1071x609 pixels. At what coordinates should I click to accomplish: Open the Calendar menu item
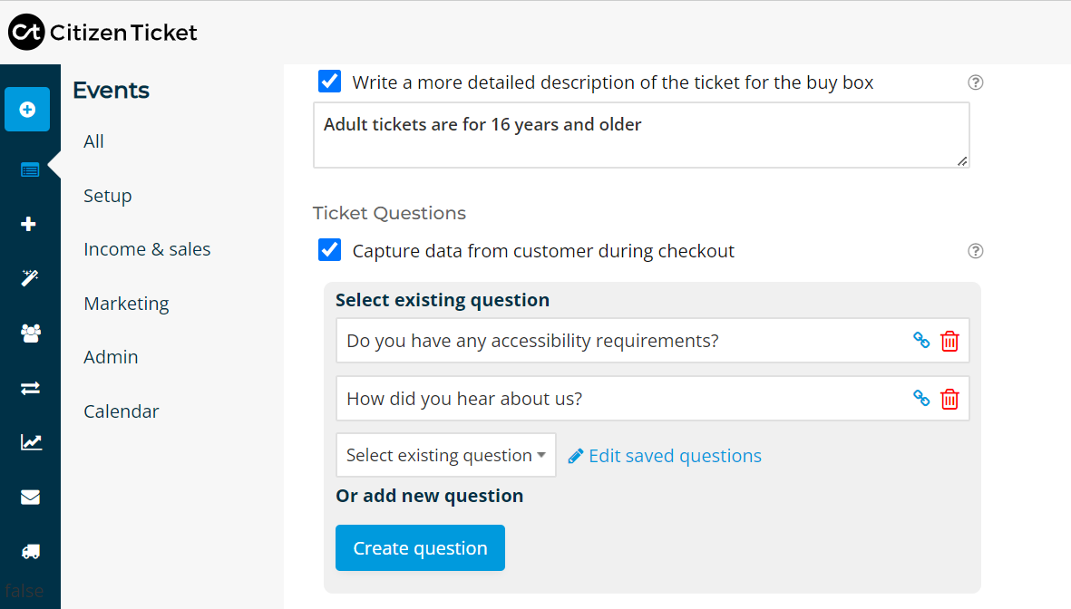[121, 411]
